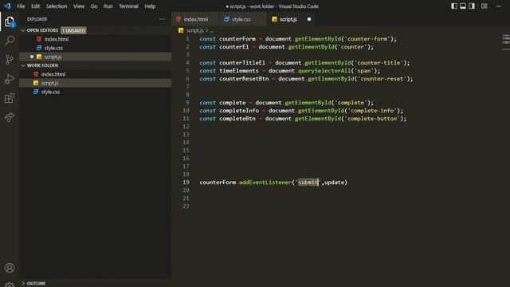This screenshot has height=287, width=510.
Task: Open the Manage gear icon
Action: pos(10,285)
